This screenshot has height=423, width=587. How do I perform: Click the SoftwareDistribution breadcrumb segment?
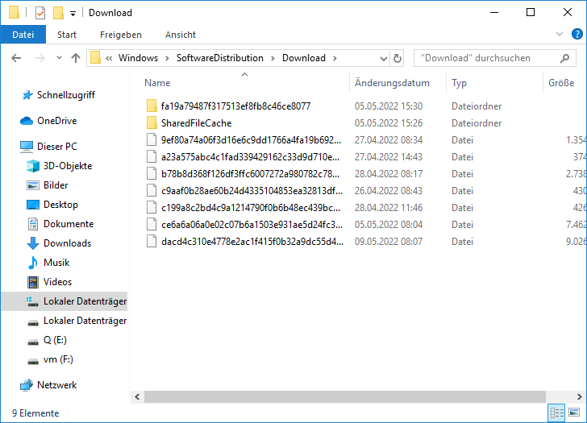pyautogui.click(x=220, y=58)
